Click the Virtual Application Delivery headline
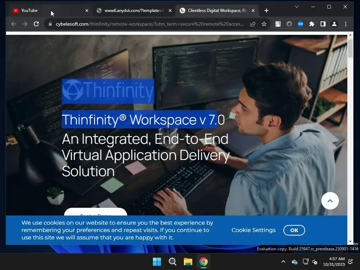 (146, 155)
